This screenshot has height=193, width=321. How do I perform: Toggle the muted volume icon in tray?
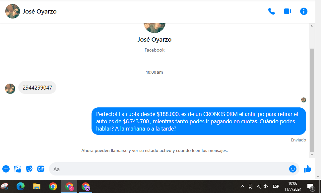[x=266, y=186]
